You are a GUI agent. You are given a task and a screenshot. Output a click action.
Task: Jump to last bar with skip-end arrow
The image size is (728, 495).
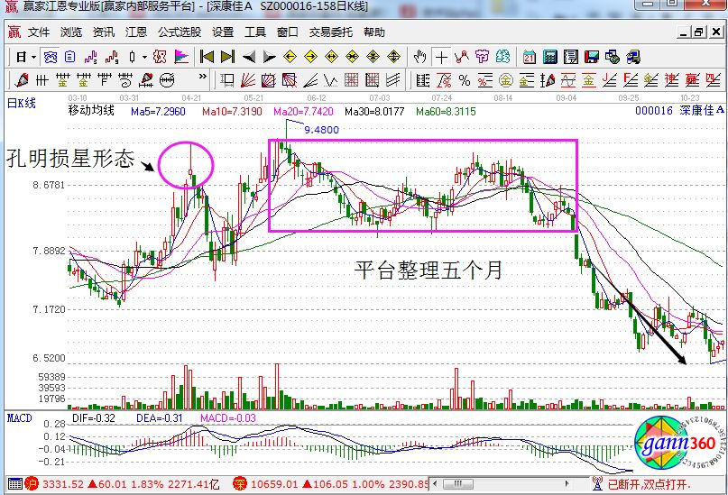pos(227,57)
